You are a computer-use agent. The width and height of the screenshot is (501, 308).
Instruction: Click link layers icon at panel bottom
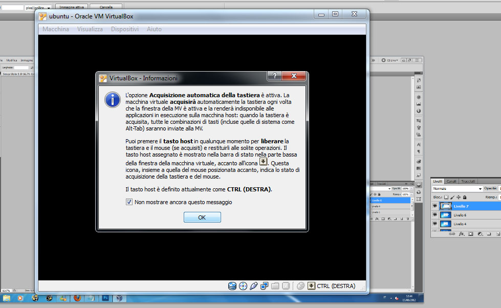[452, 234]
